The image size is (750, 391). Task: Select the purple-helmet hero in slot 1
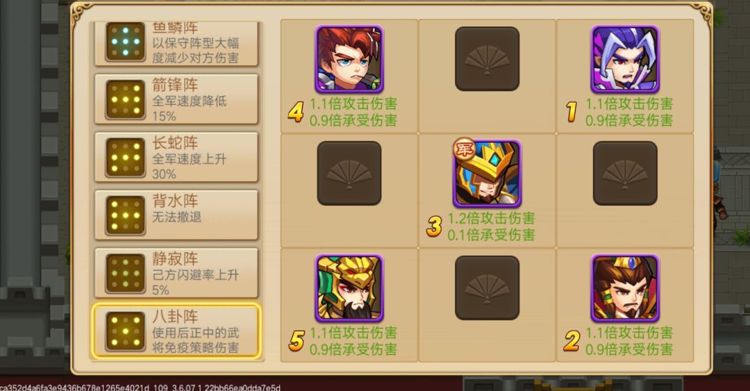[x=625, y=59]
